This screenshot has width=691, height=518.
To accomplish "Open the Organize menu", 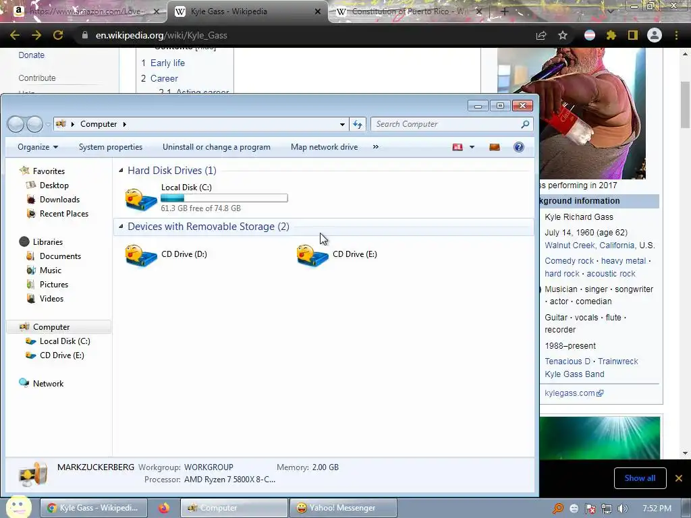I will pos(38,147).
